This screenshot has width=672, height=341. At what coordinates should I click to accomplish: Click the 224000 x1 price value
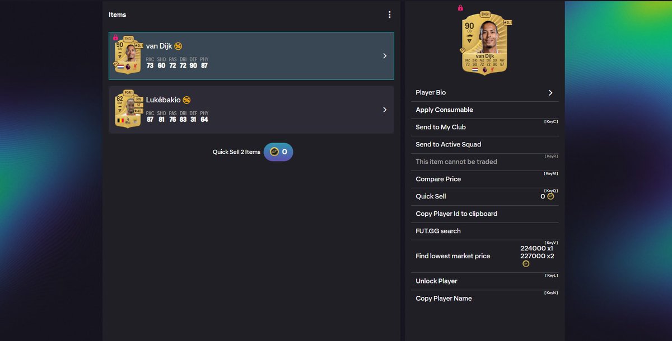[x=536, y=248]
